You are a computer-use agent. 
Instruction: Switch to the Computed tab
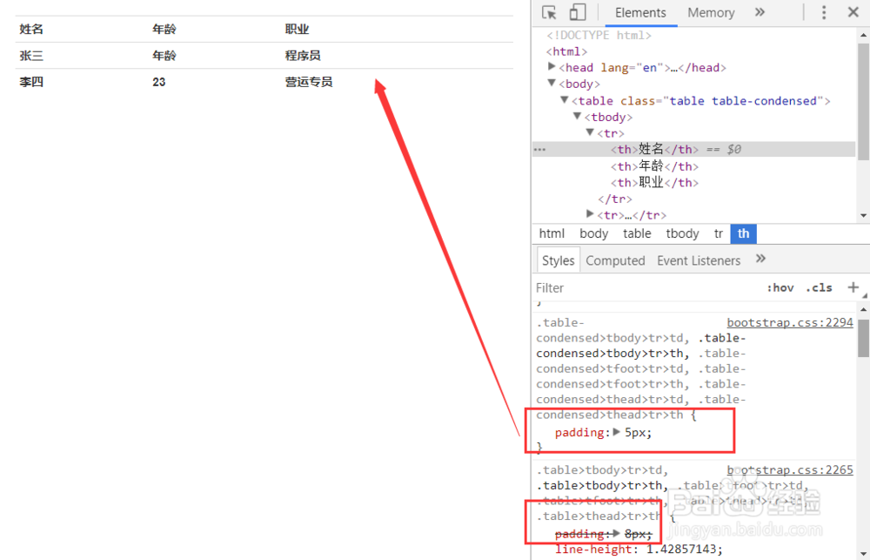(x=615, y=260)
